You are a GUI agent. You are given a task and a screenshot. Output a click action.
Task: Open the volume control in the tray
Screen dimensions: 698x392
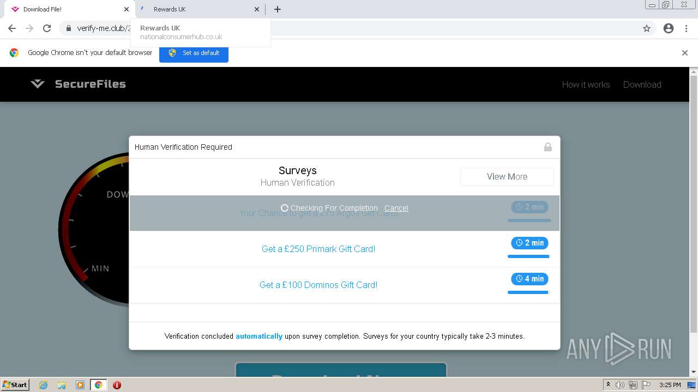pos(620,385)
